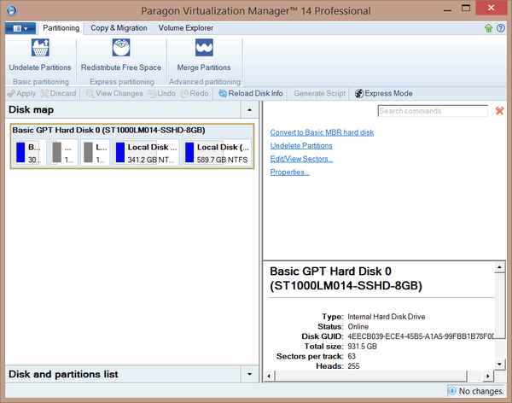Click the Total size 931.5 GB value
This screenshot has height=403, width=512.
point(362,347)
